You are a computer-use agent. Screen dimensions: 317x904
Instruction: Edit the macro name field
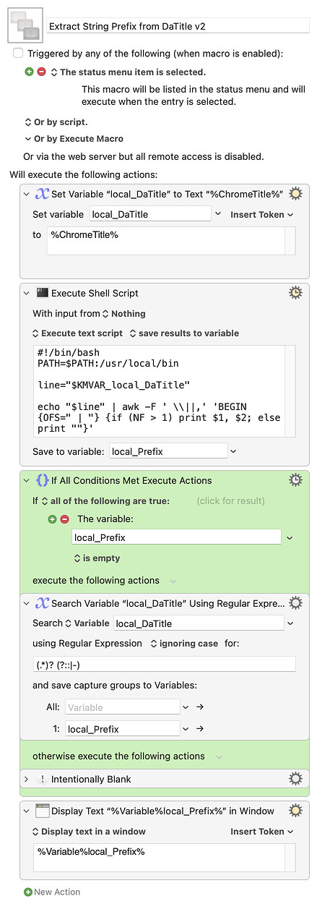click(x=178, y=26)
